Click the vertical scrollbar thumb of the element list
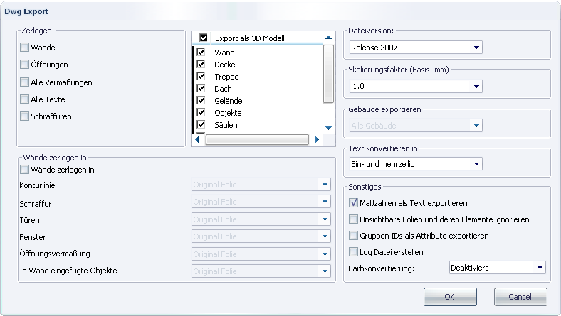Viewport: 561px width, 316px height. pos(328,74)
